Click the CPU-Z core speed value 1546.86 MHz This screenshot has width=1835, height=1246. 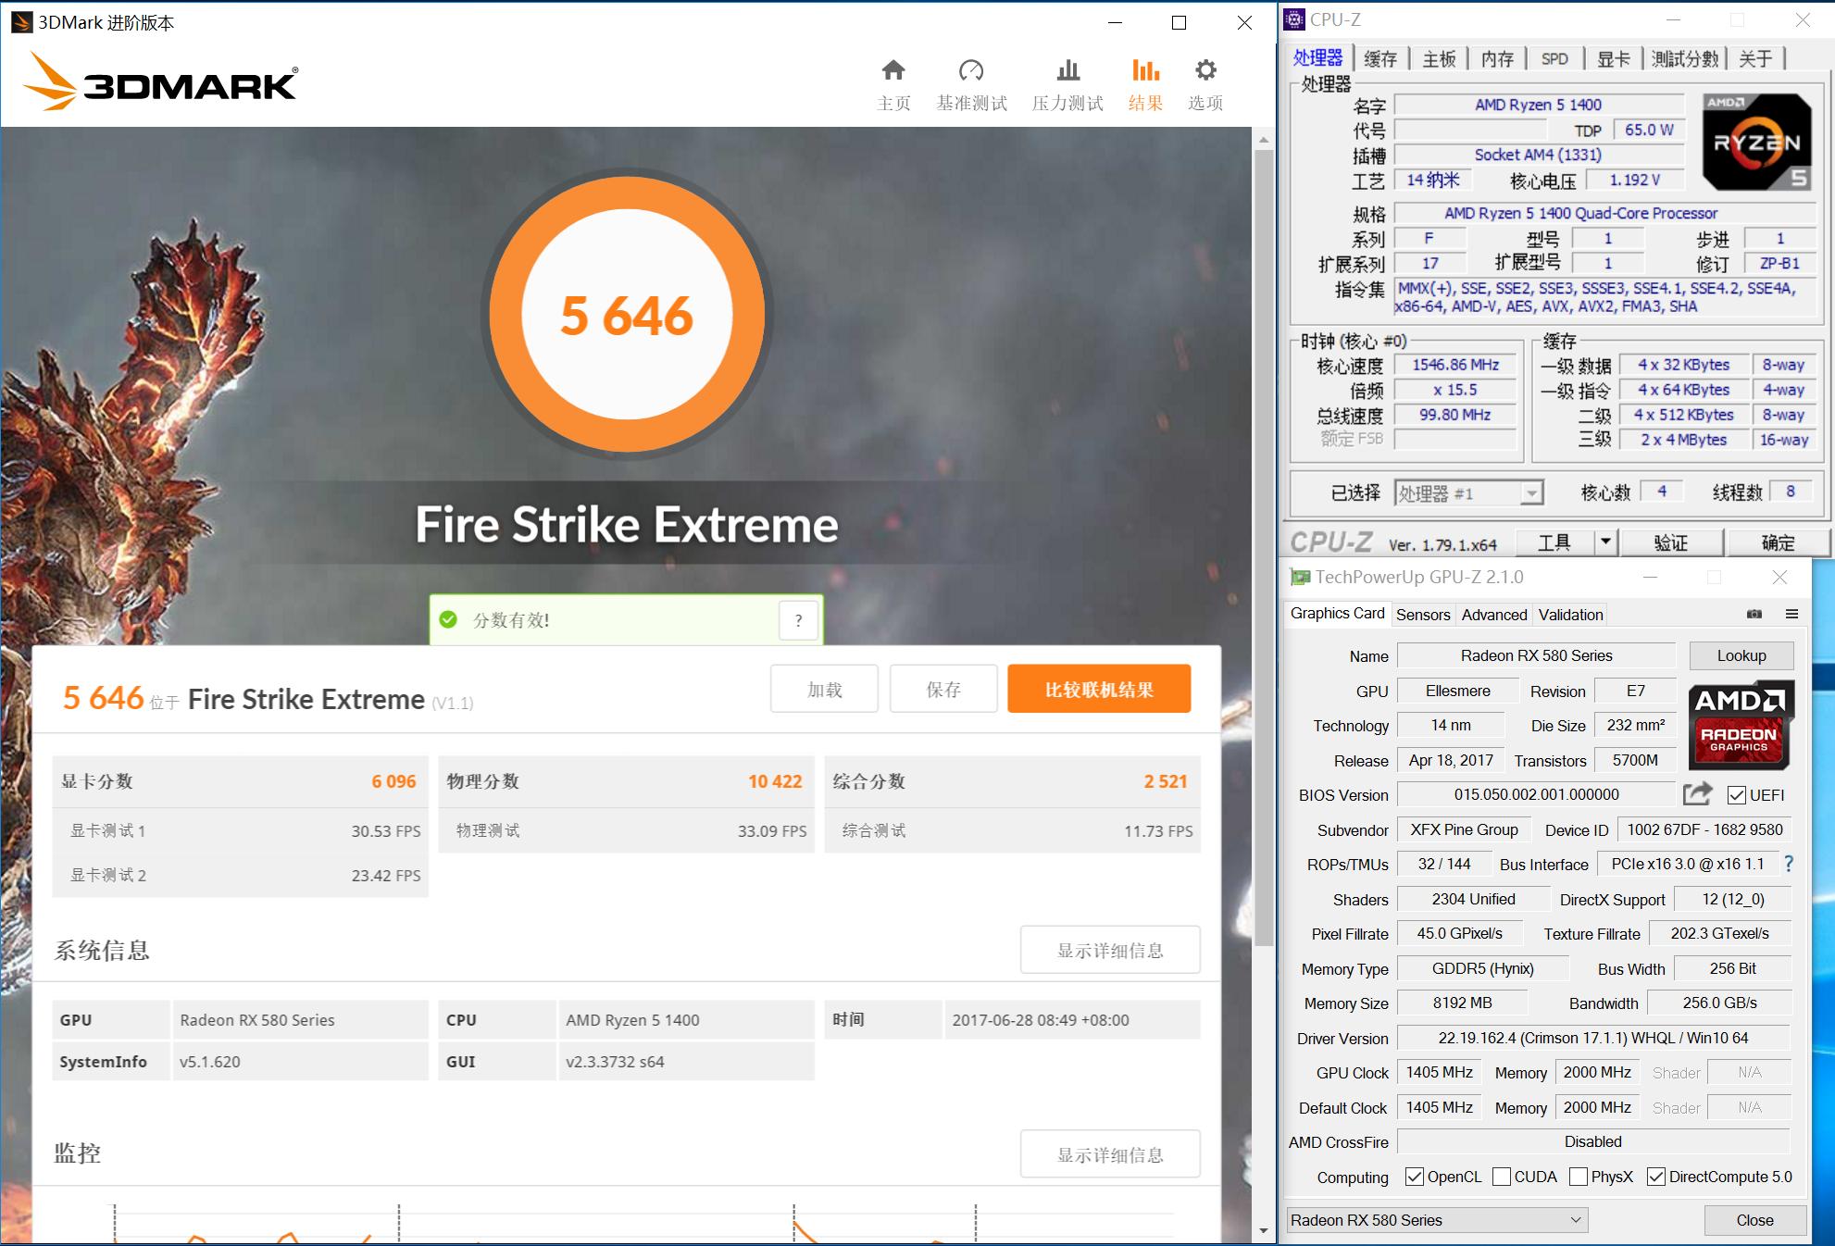point(1455,365)
